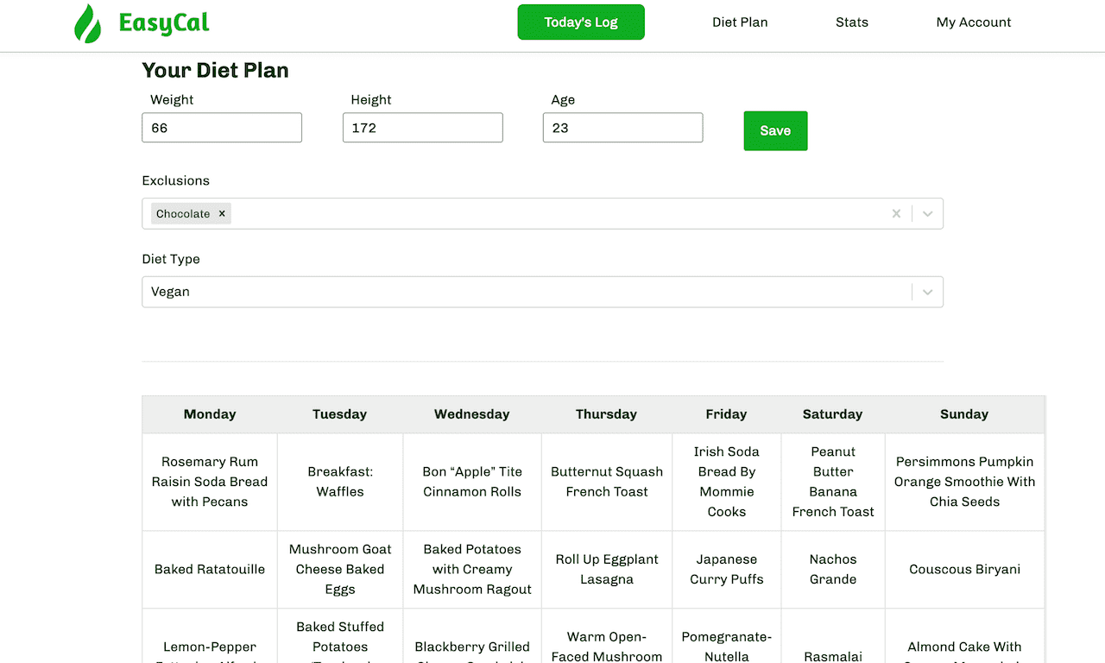Focus the Weight input field
The width and height of the screenshot is (1105, 663).
click(222, 128)
